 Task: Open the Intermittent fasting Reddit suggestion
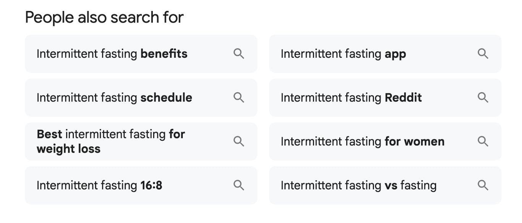[351, 98]
